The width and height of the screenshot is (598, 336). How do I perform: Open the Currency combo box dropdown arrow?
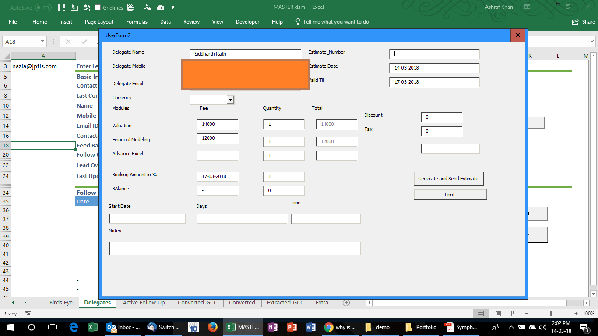(x=230, y=100)
